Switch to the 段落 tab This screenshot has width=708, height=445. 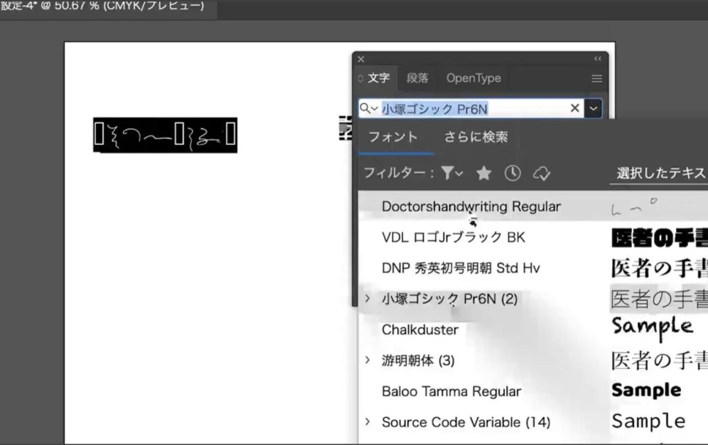click(418, 78)
